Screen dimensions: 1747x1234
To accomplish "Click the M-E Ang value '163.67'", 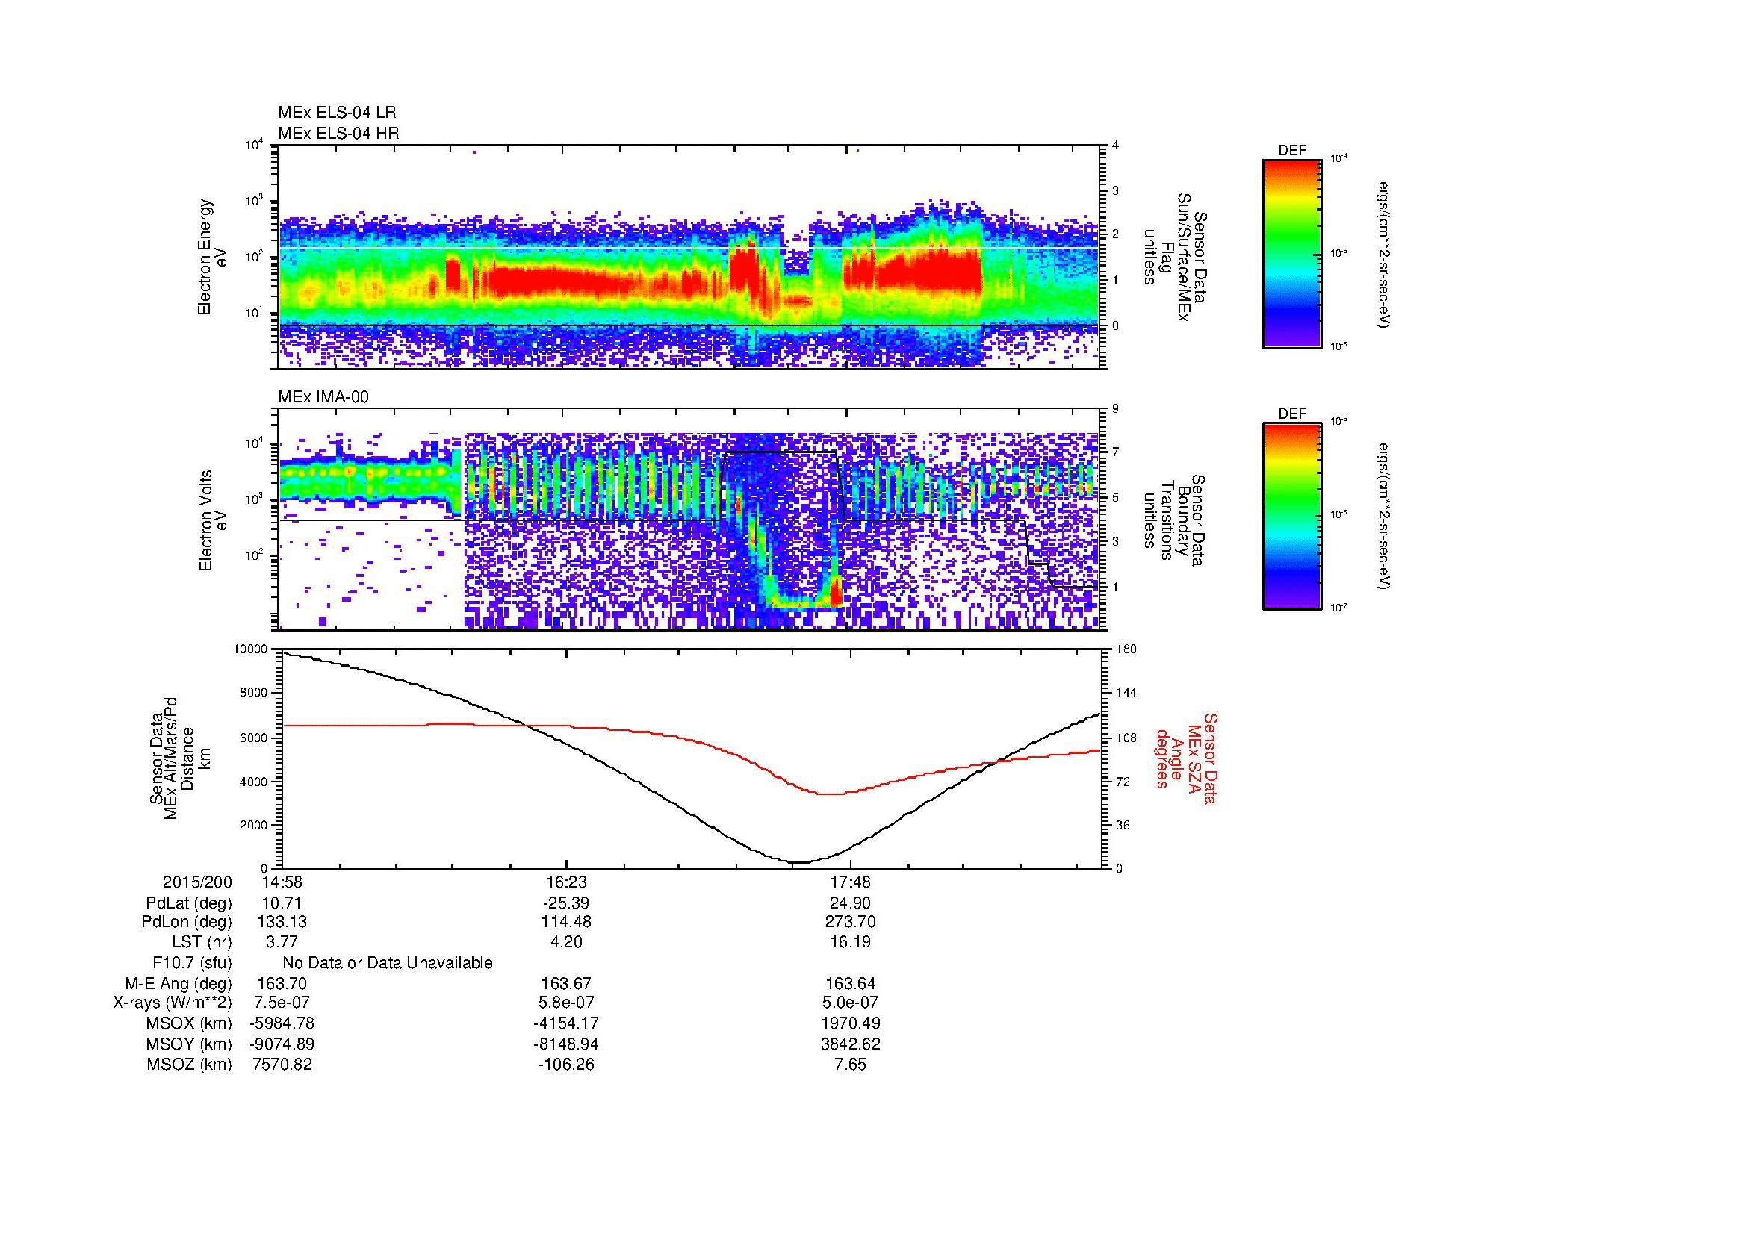I will (566, 984).
